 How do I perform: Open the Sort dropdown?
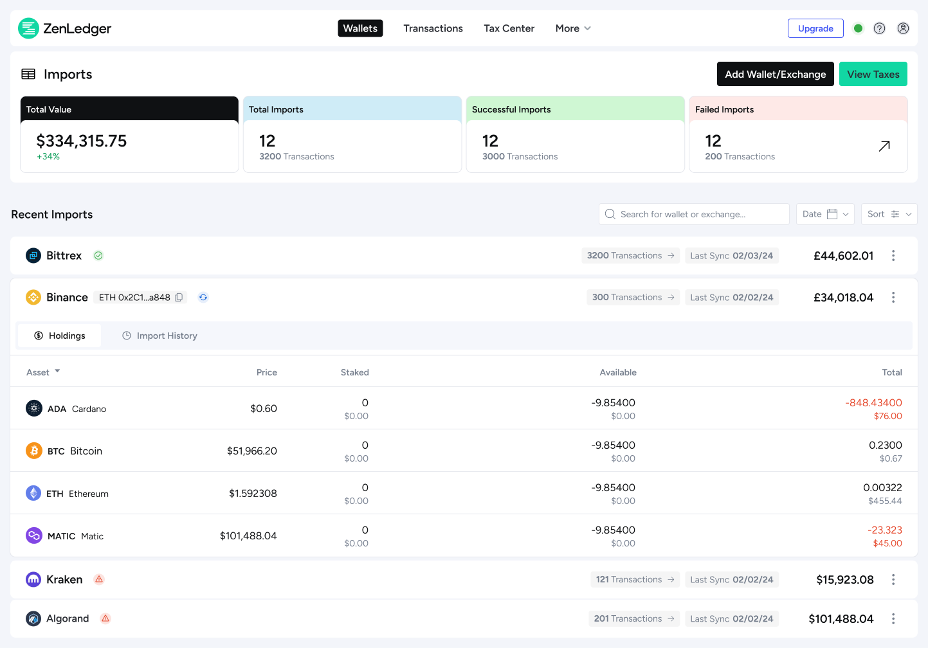889,214
